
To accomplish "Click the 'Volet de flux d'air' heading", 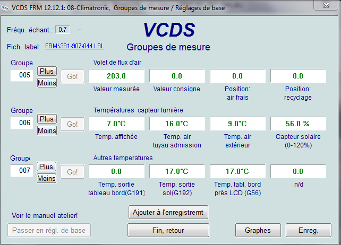I will [117, 63].
